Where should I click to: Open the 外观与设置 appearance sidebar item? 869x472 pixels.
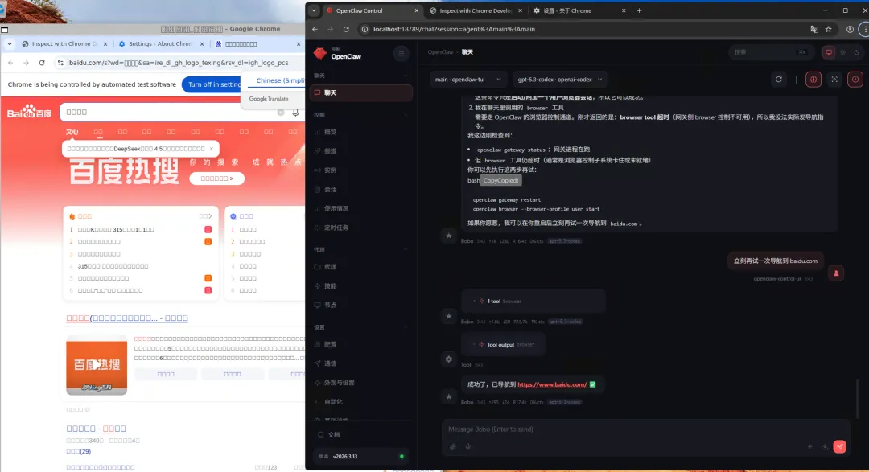(360, 382)
